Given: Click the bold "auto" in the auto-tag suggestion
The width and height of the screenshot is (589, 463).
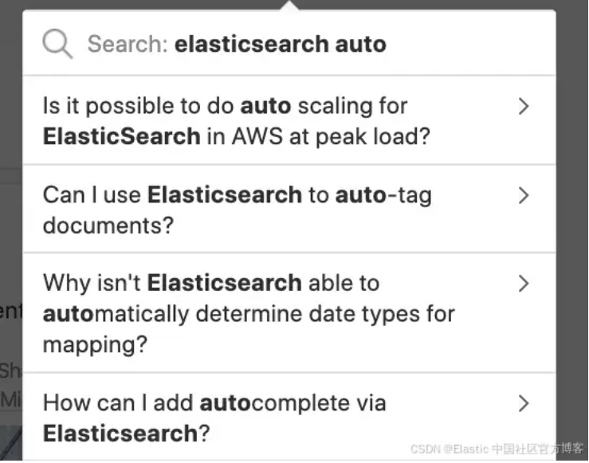Looking at the screenshot, I should (x=360, y=194).
